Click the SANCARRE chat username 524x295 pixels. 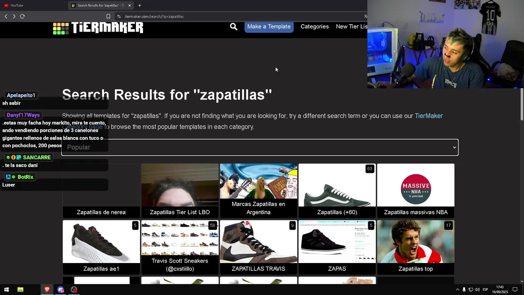37,157
